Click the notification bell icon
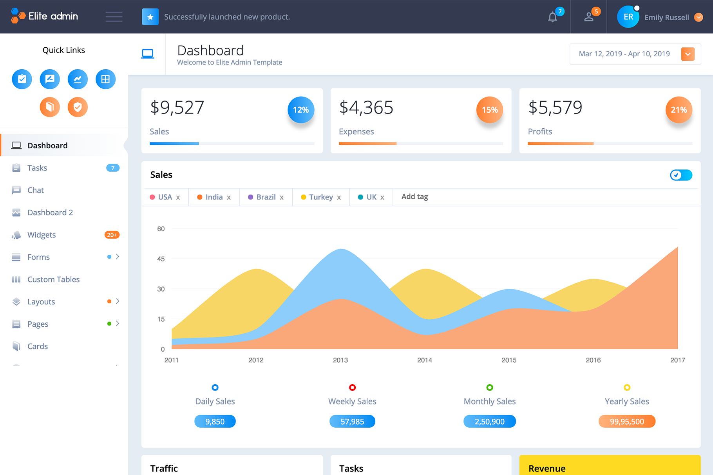713x475 pixels. [x=552, y=17]
